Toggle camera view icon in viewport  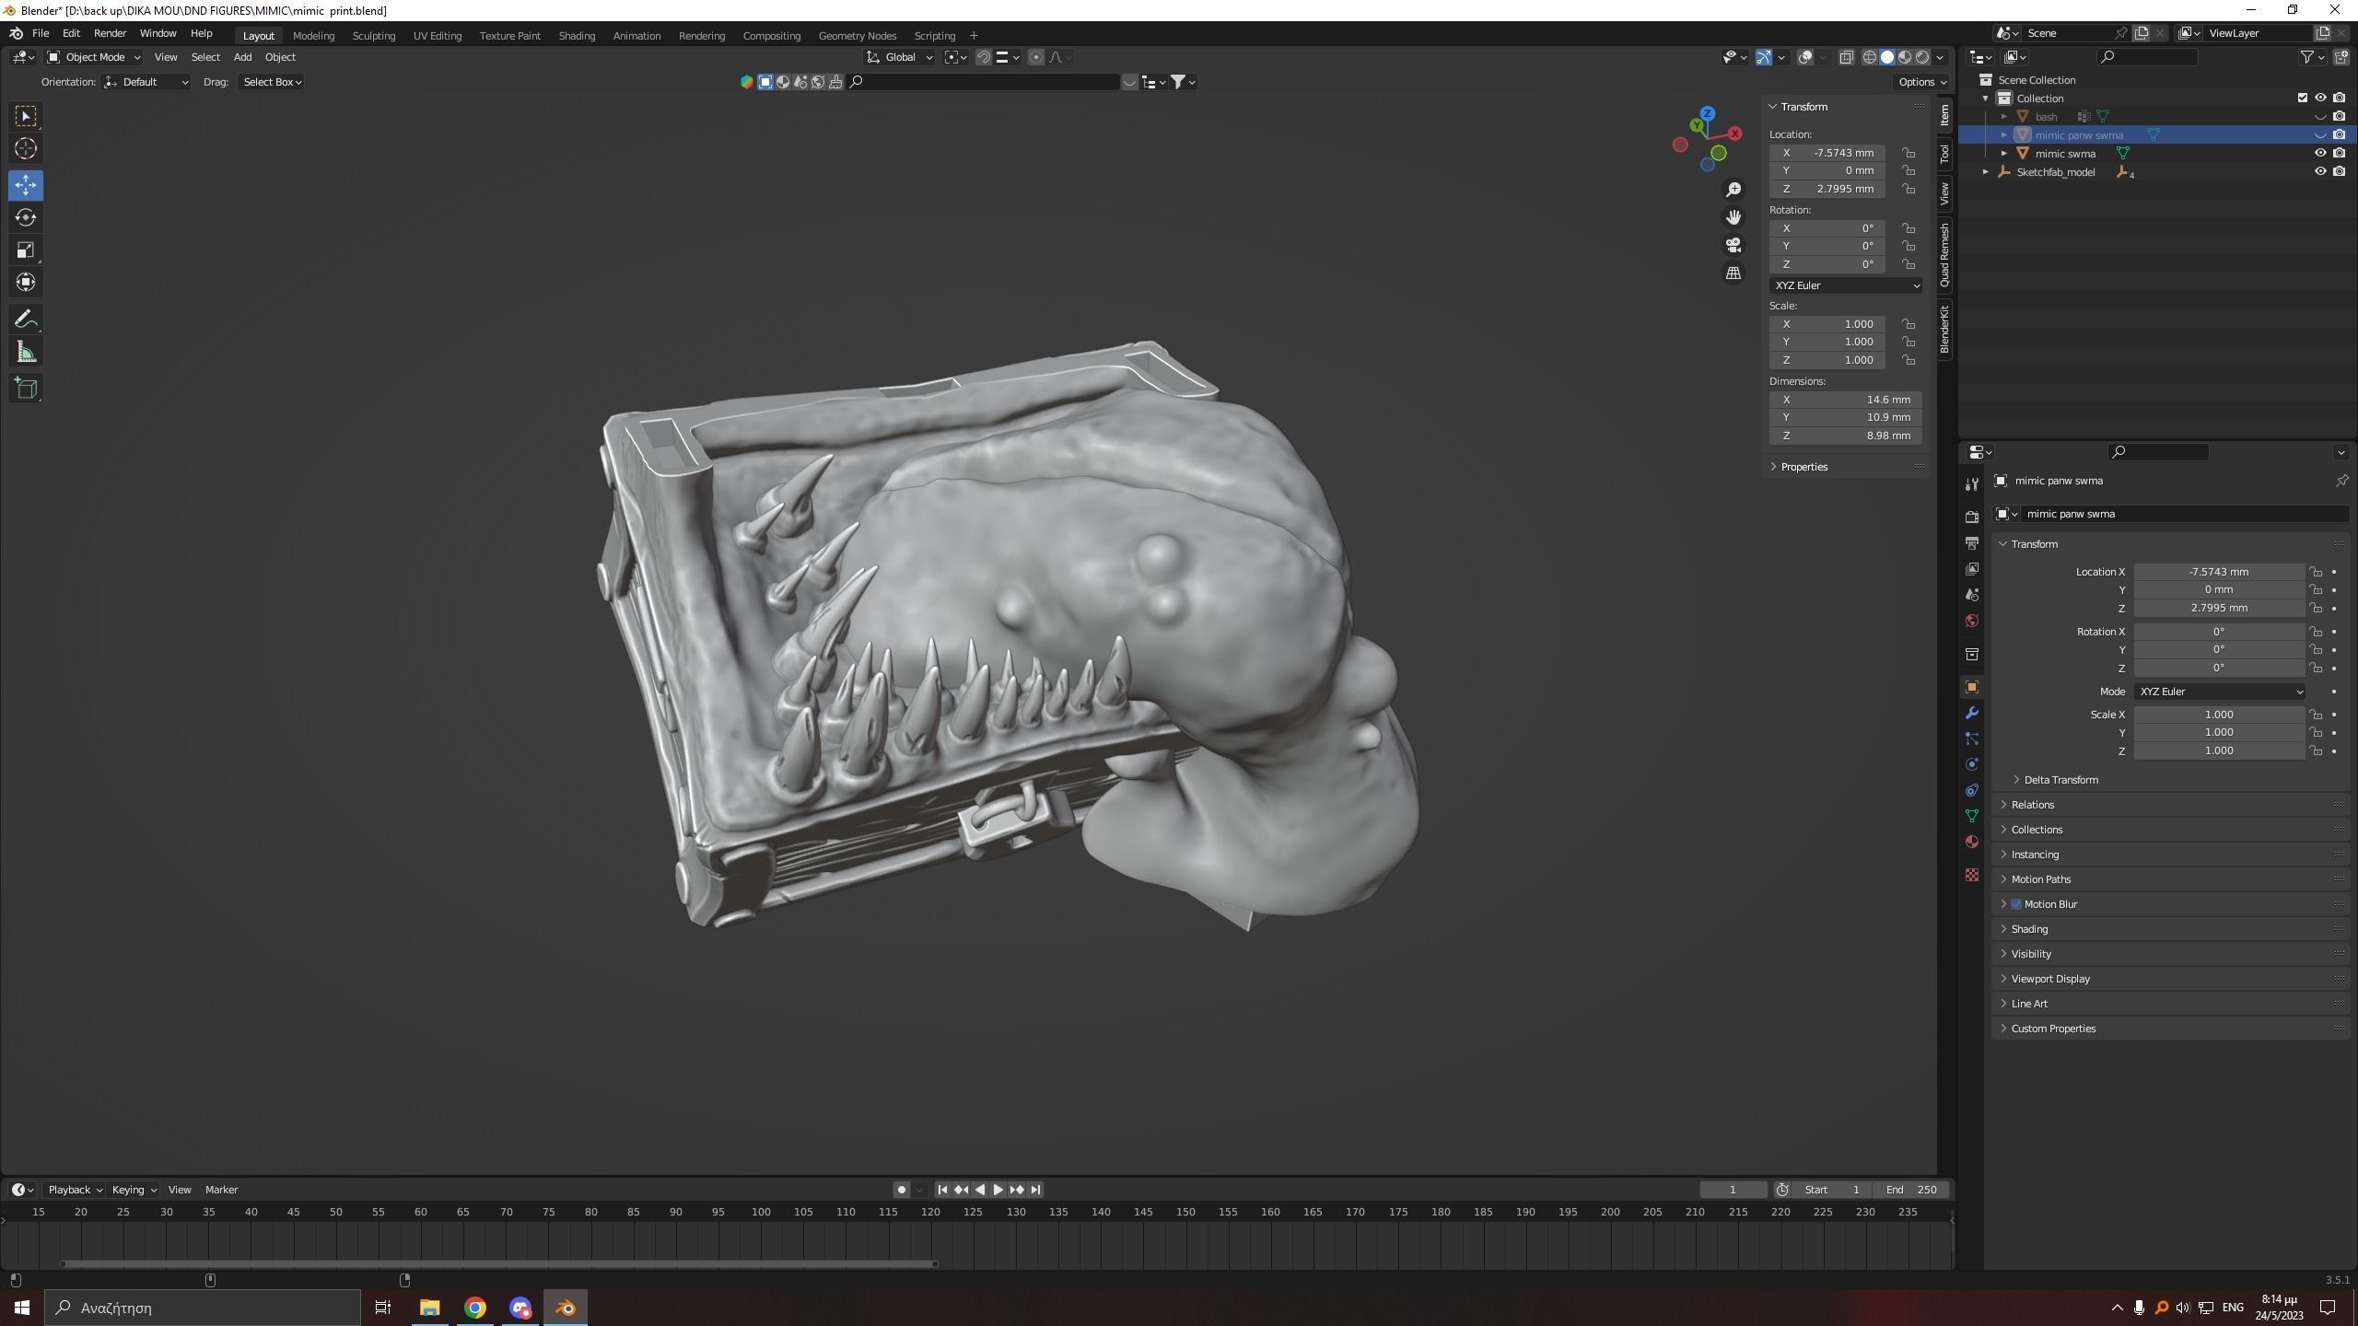(1733, 245)
